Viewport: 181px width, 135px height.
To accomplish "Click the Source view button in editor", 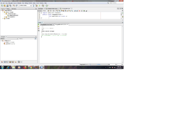I will click(x=40, y=11).
